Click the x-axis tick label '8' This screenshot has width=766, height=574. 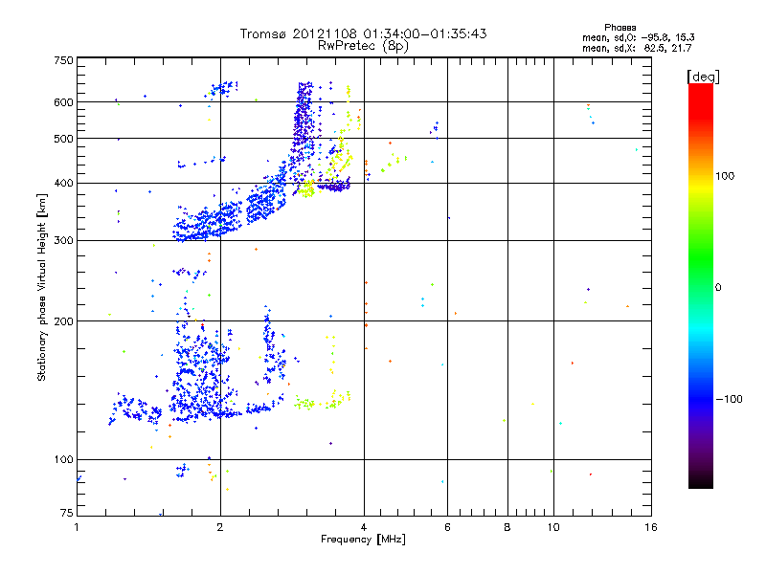[x=507, y=527]
